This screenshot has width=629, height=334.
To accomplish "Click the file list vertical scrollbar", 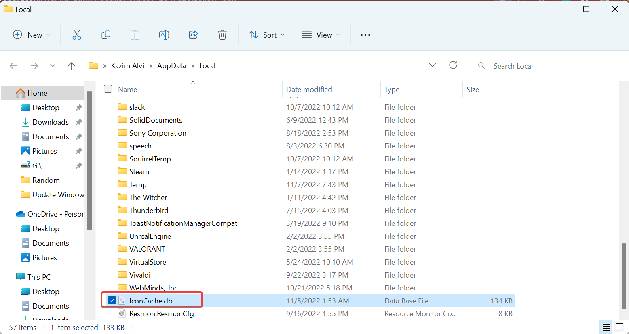I will pos(624,276).
